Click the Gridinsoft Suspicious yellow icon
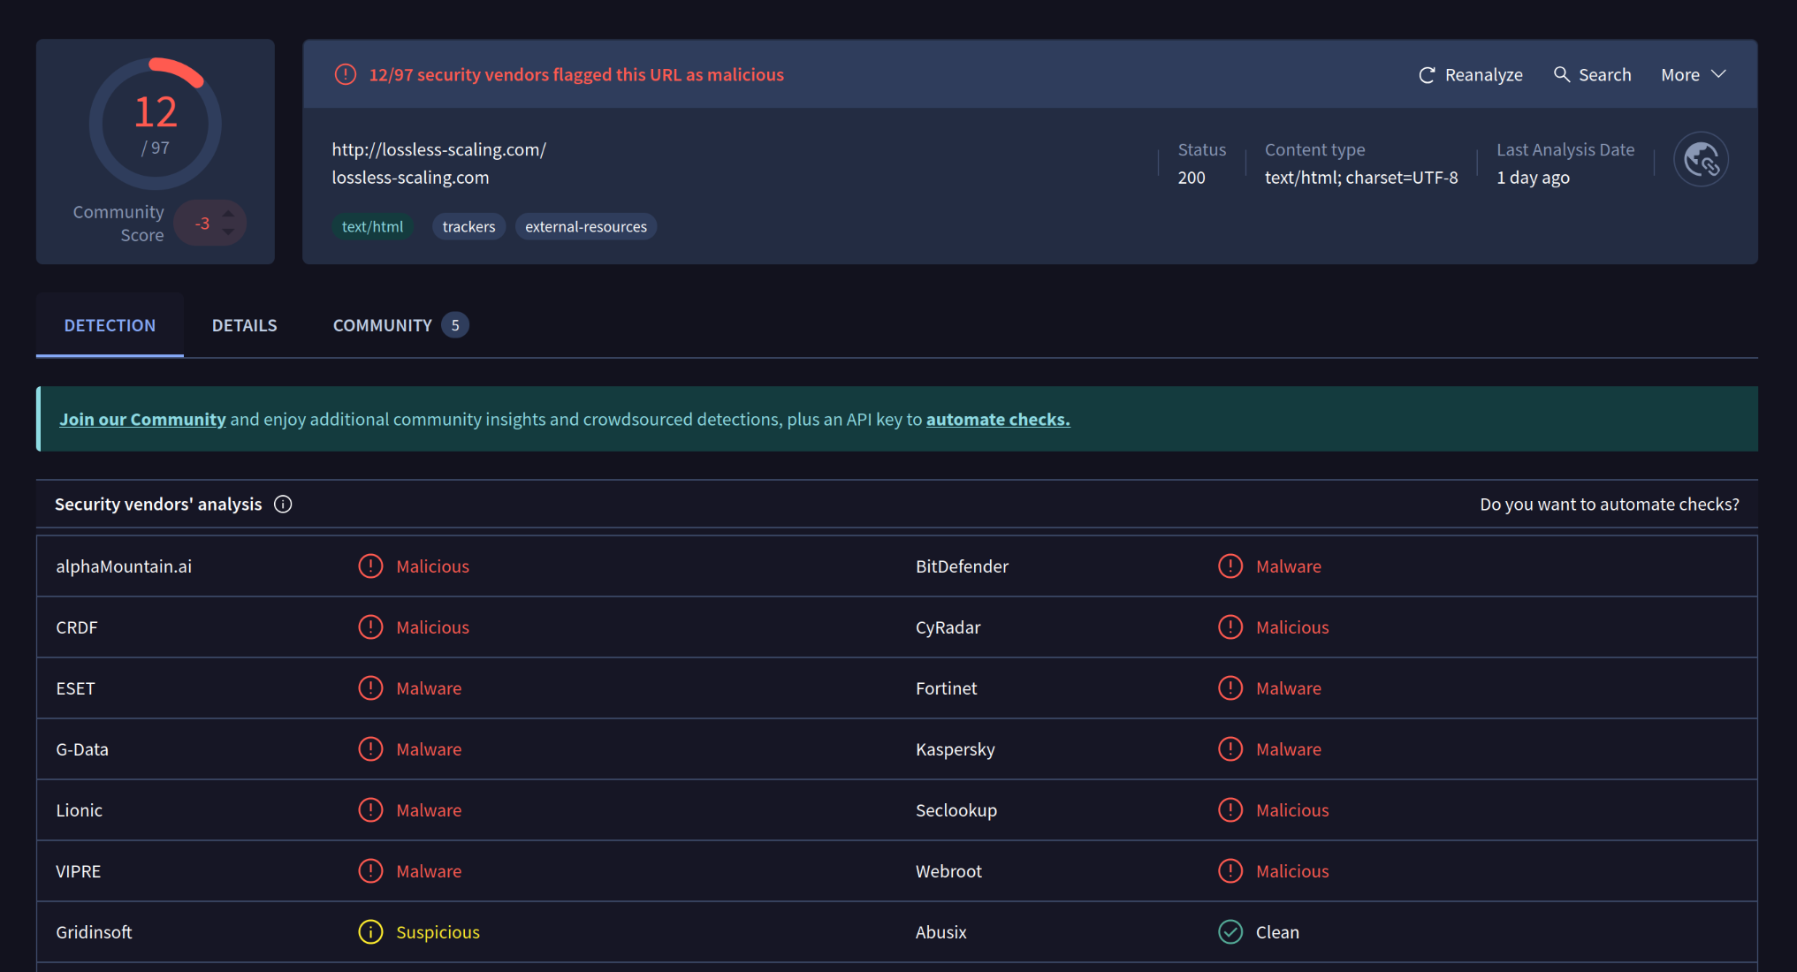 point(370,932)
